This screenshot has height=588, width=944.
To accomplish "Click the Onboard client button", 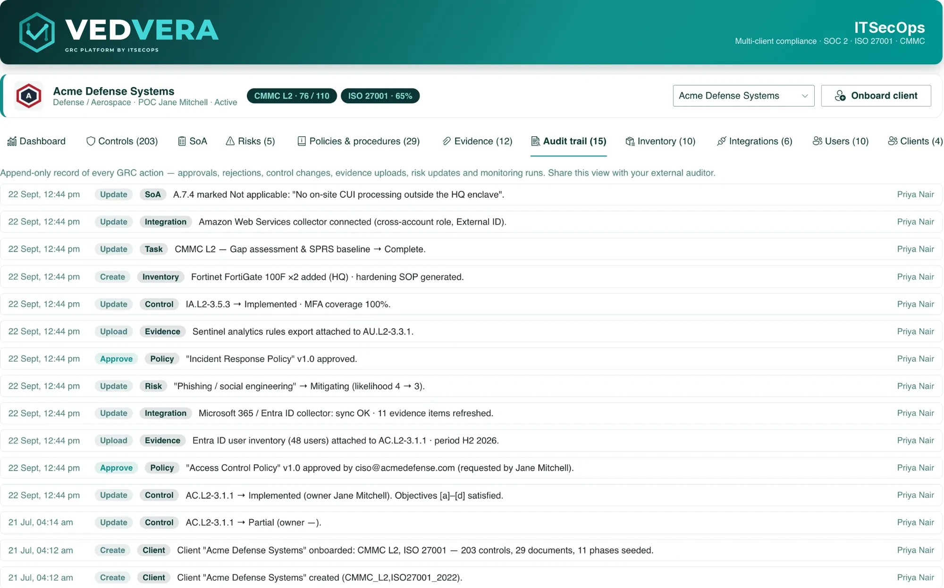I will pos(876,96).
